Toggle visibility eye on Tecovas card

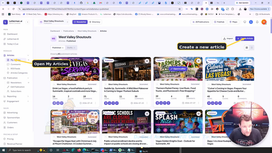(147, 61)
